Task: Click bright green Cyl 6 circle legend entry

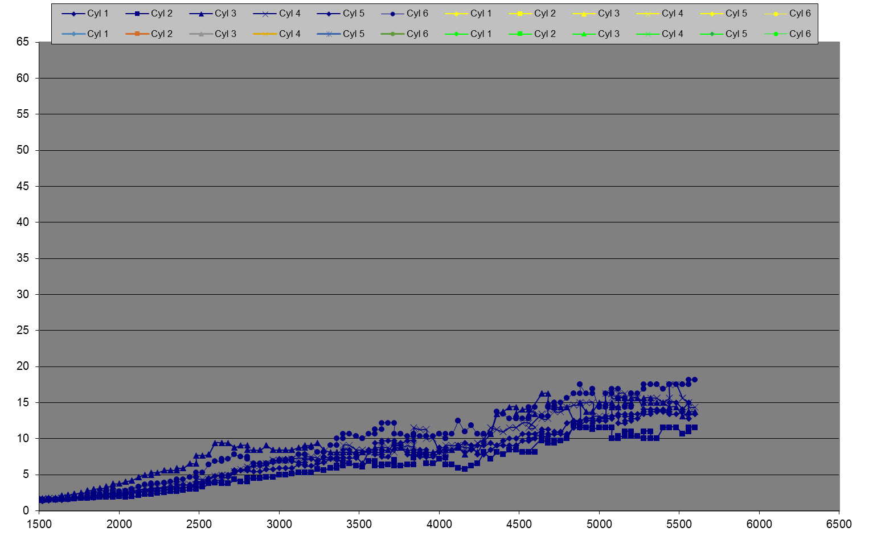Action: pyautogui.click(x=787, y=34)
